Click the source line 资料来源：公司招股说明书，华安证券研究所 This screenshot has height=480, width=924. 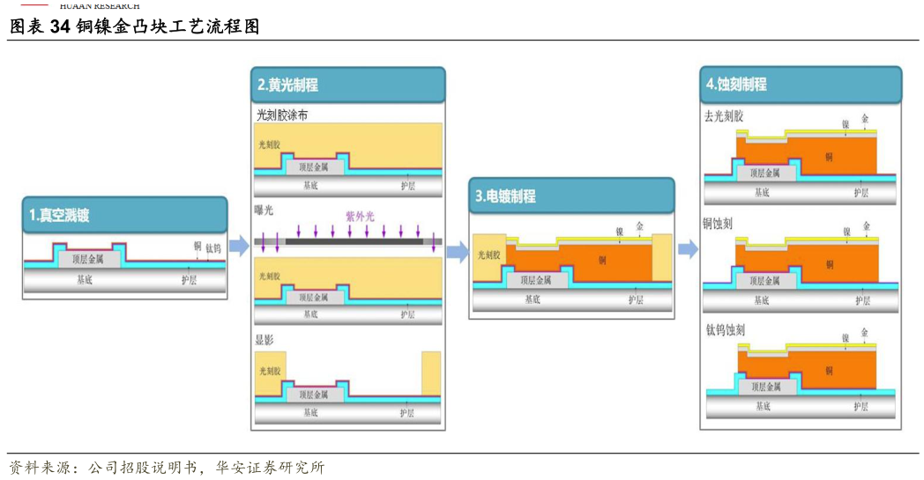click(167, 468)
